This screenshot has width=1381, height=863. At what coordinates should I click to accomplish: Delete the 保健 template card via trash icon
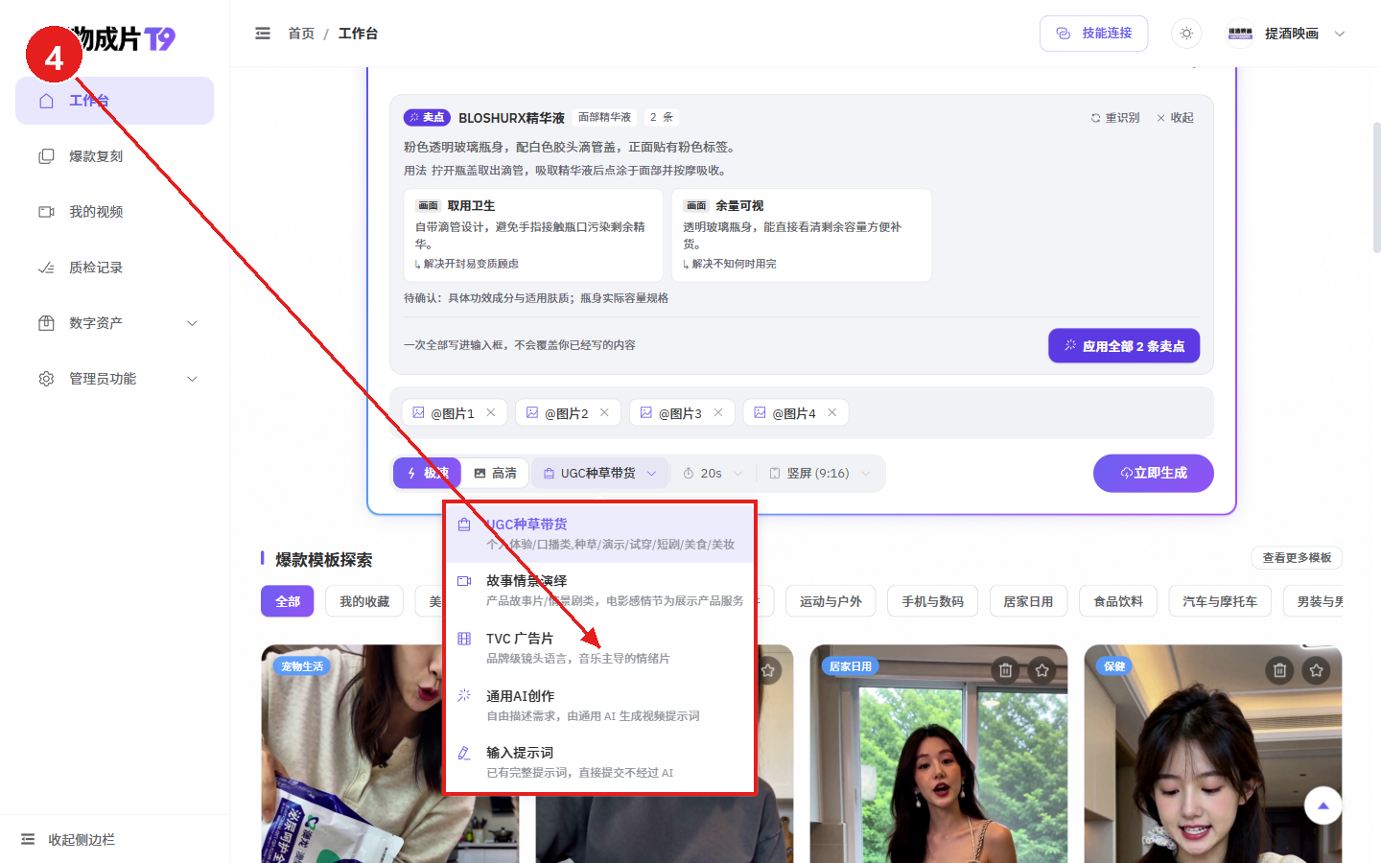pos(1279,670)
